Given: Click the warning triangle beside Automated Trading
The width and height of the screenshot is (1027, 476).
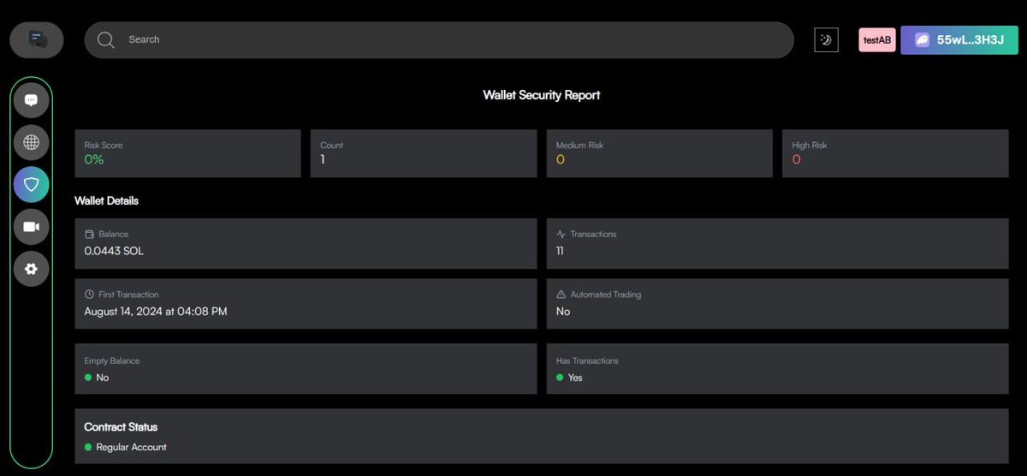Looking at the screenshot, I should (x=561, y=295).
